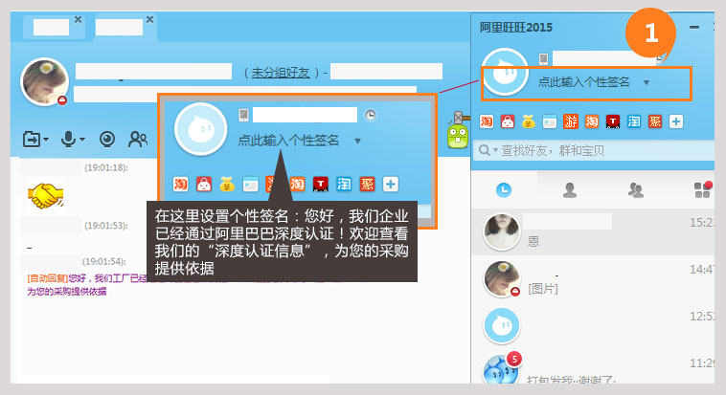Image resolution: width=726 pixels, height=395 pixels.
Task: Open the file transfer dropdown arrow
Action: click(45, 141)
